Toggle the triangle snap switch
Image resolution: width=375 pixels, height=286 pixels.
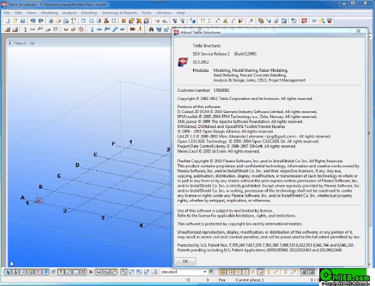(x=246, y=272)
